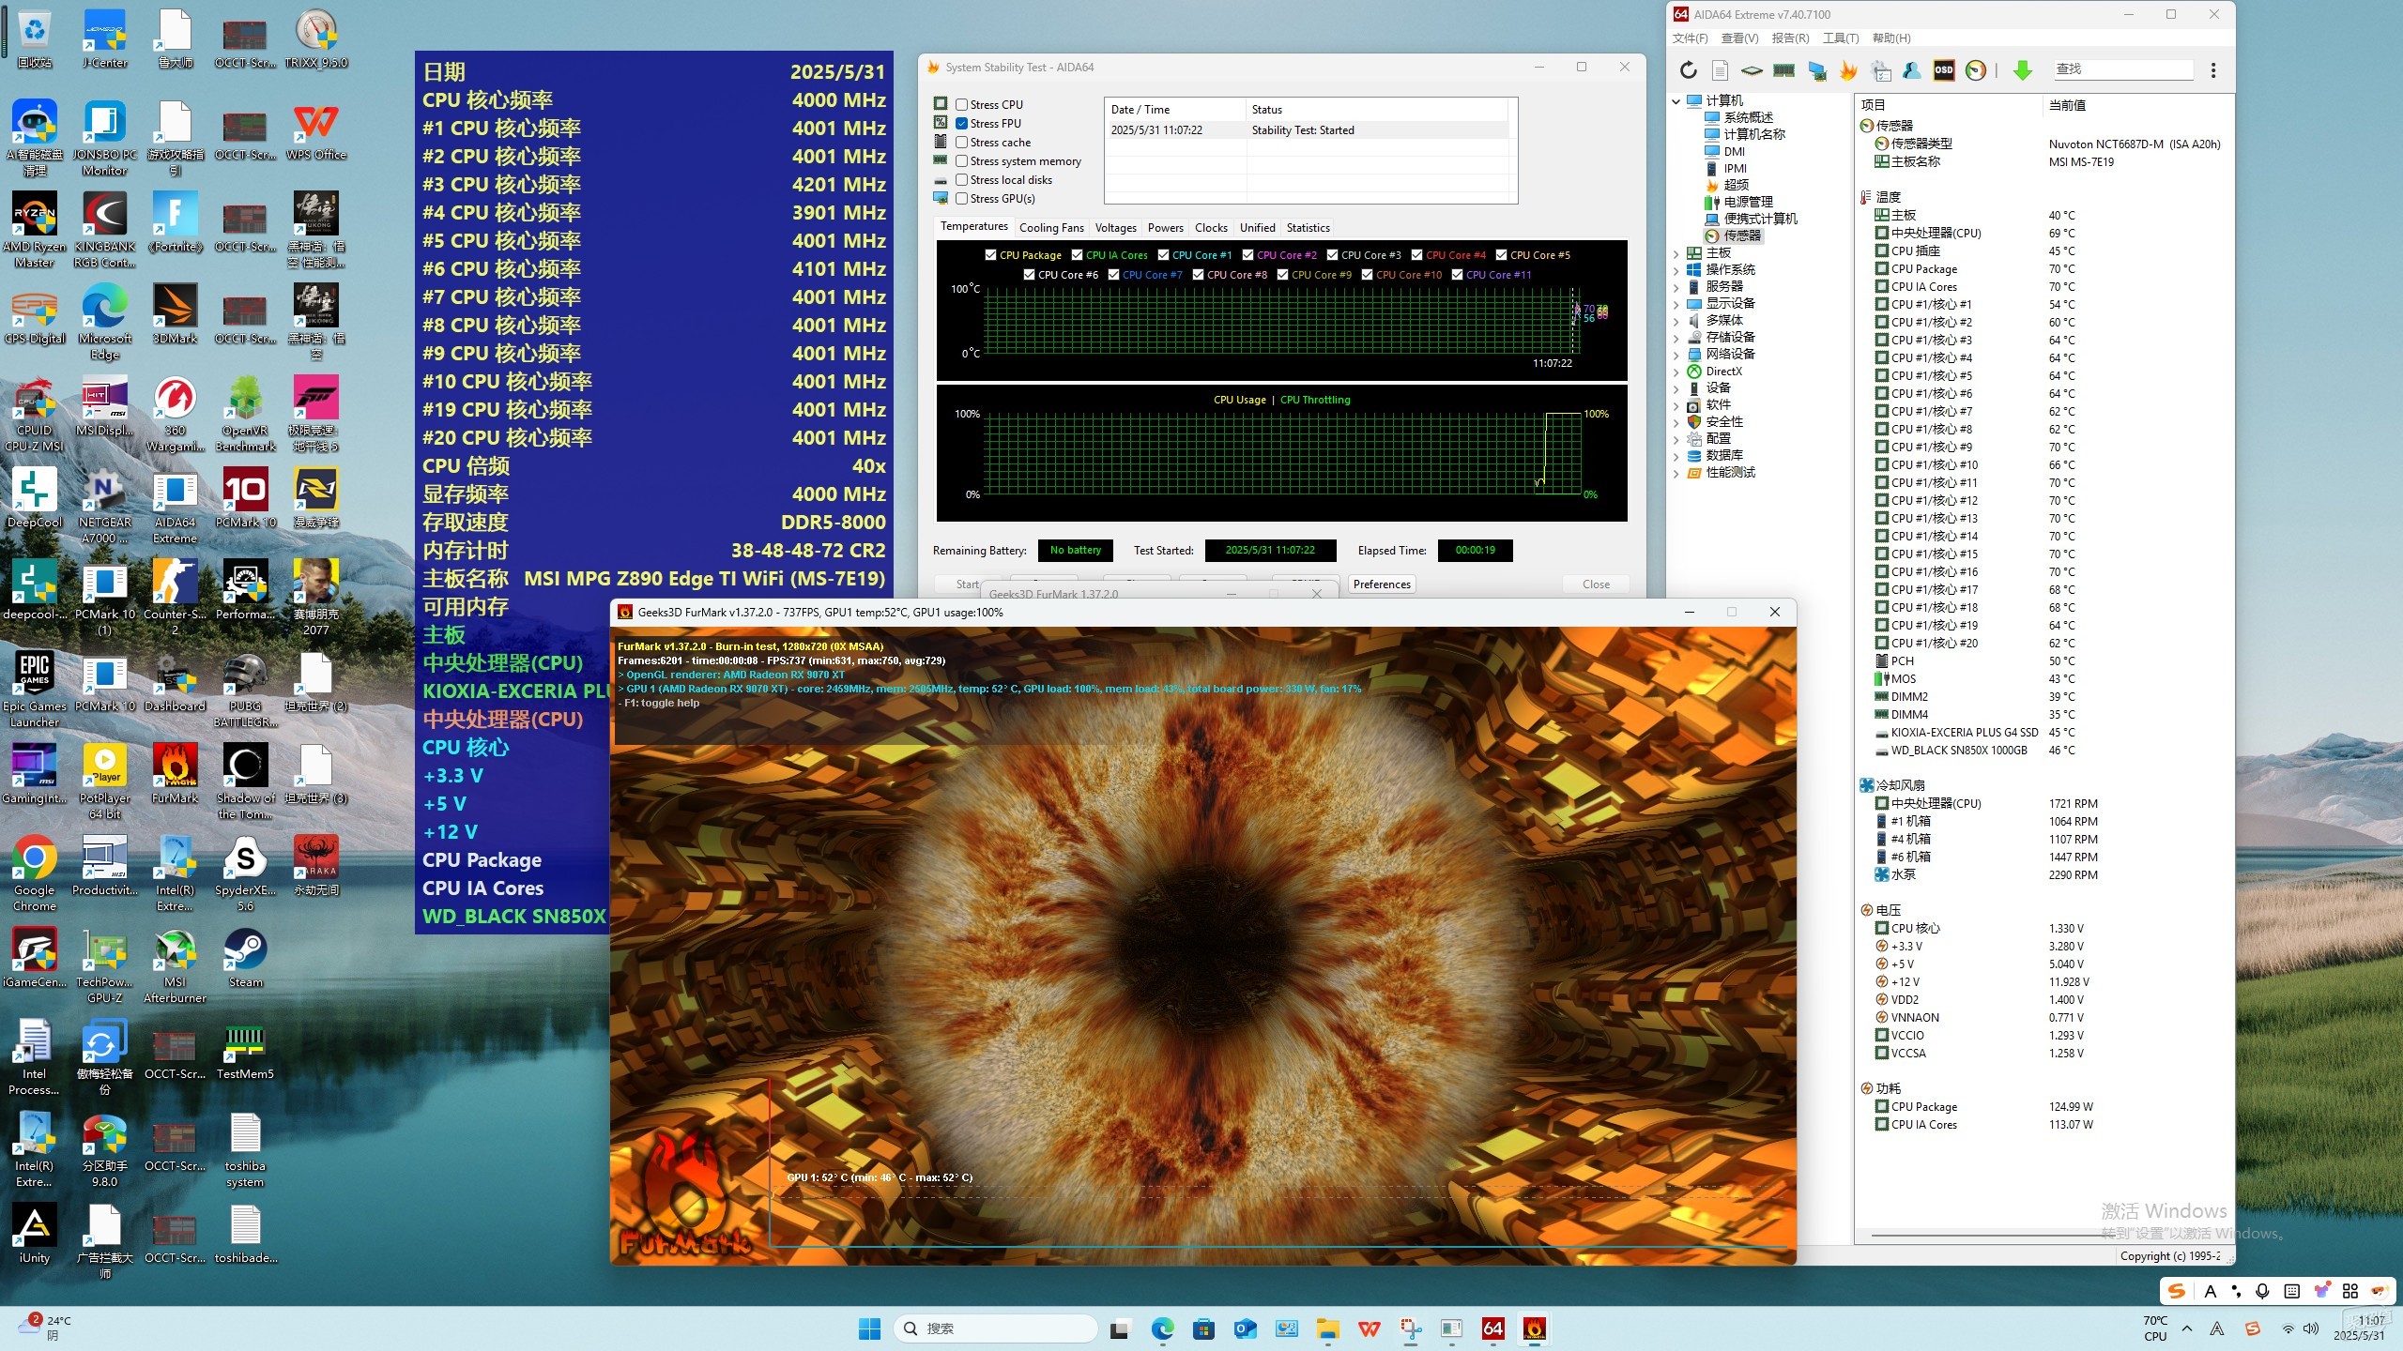Switch to the Cooling Fans tab
The width and height of the screenshot is (2403, 1351).
(1051, 228)
